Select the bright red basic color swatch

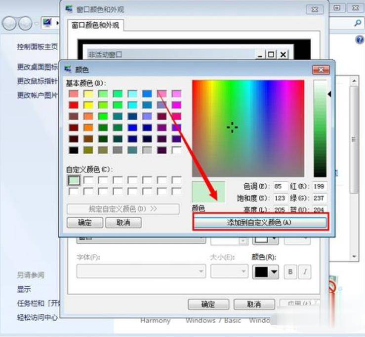(74, 105)
